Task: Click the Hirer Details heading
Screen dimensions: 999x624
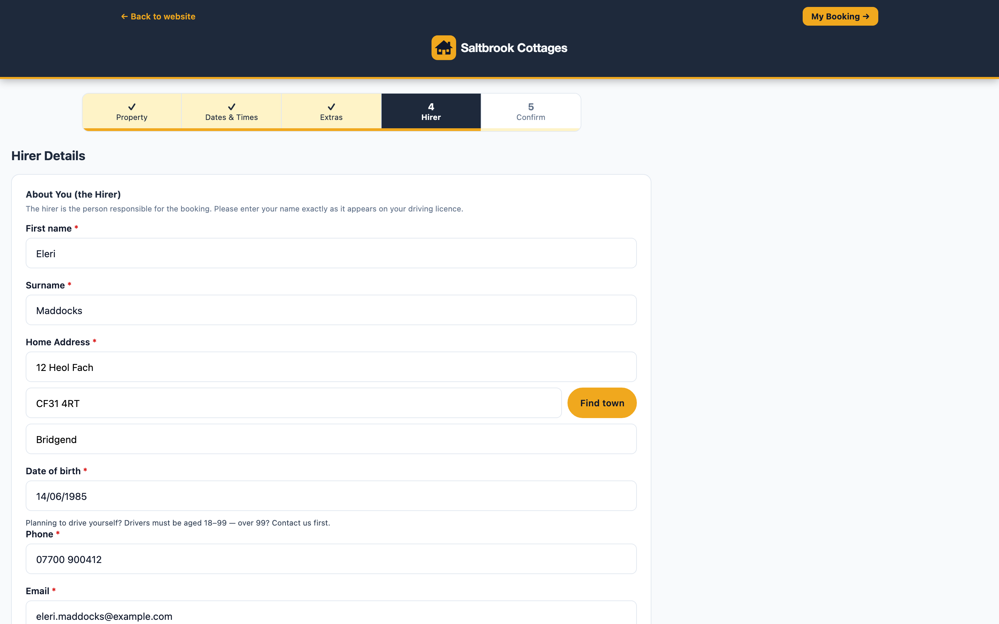Action: (48, 156)
